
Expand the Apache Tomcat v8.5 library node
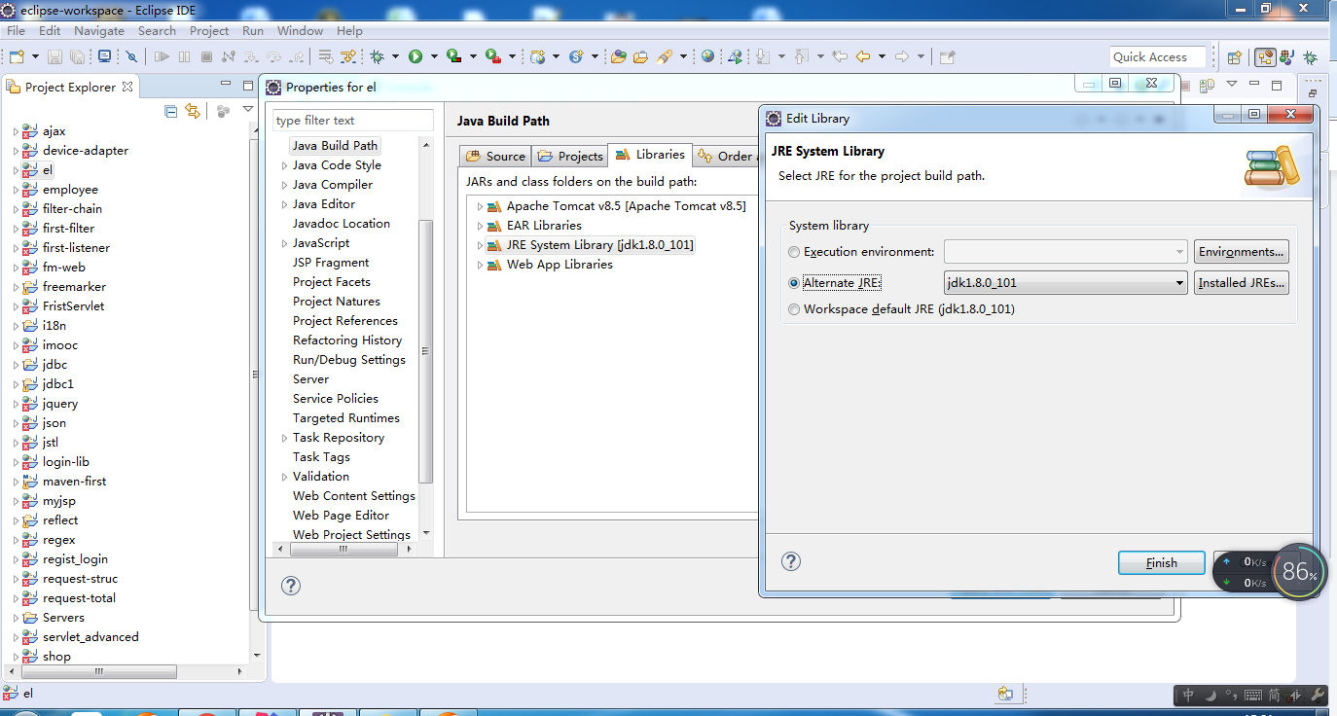pyautogui.click(x=480, y=206)
